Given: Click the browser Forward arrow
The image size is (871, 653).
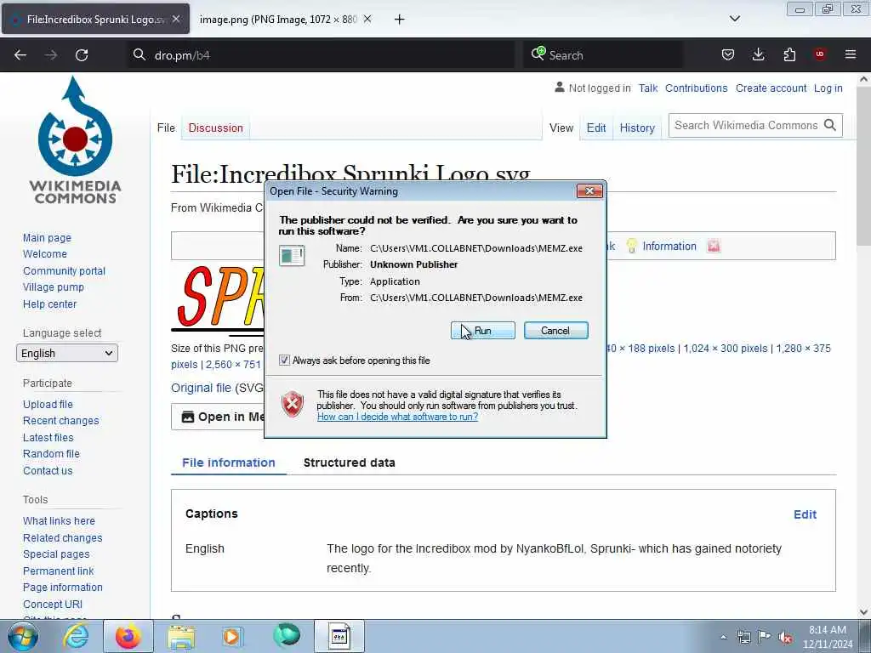Looking at the screenshot, I should 51,55.
